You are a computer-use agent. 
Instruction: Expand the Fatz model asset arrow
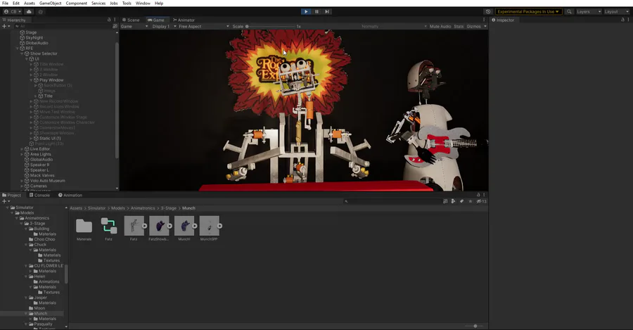[x=144, y=226]
